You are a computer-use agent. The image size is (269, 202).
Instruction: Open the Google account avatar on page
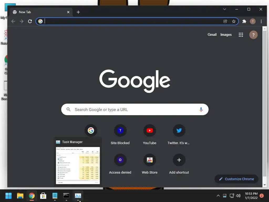click(254, 35)
